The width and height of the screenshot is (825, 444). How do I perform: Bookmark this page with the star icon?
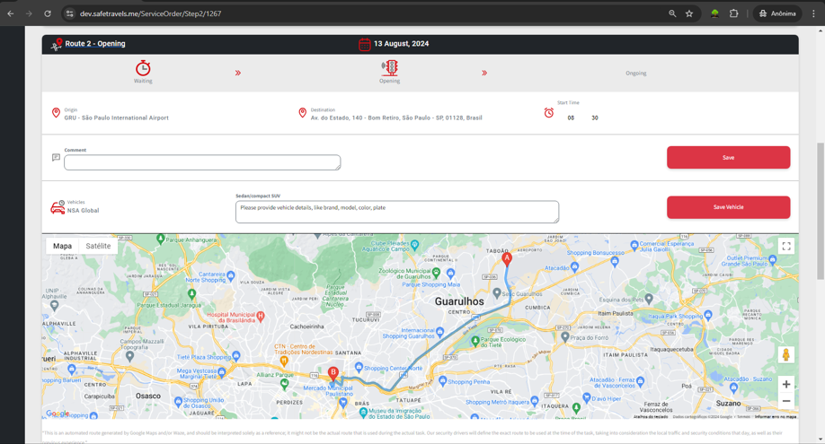[x=689, y=13]
